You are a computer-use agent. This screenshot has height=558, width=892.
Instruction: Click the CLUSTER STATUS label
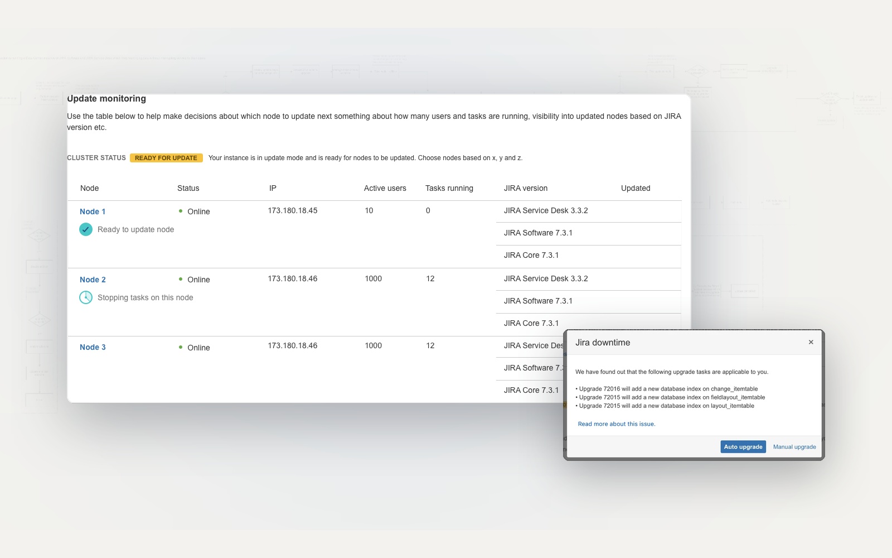96,158
